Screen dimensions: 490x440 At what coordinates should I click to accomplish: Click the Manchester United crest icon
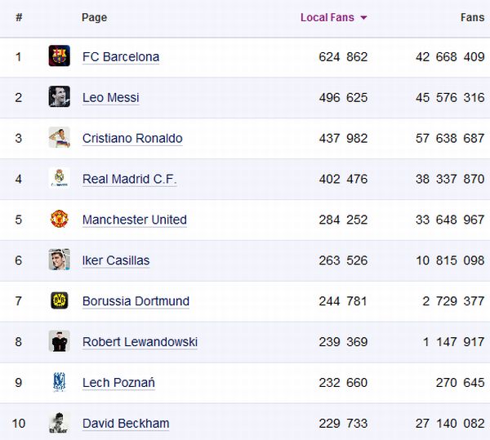coord(59,220)
